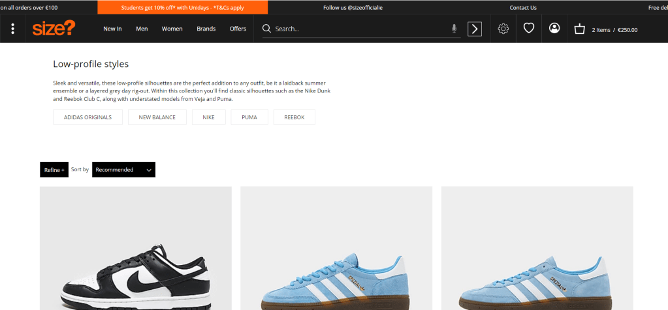Image resolution: width=668 pixels, height=310 pixels.
Task: Click the size? logo
Action: click(x=54, y=29)
